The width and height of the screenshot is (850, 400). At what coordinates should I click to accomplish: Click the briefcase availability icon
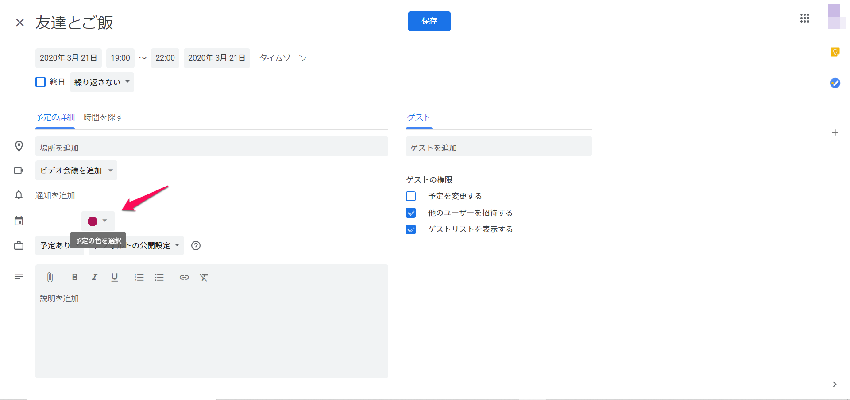(19, 245)
